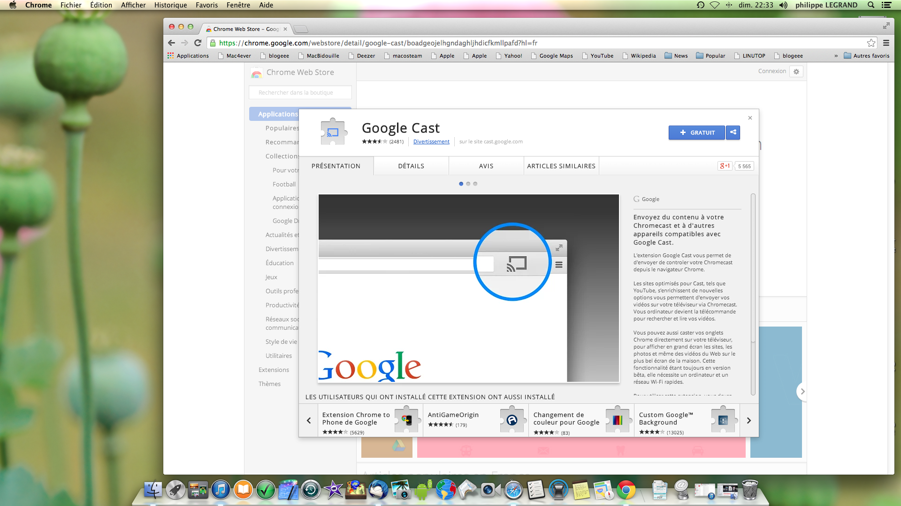Viewport: 901px width, 506px height.
Task: Open iBooks from the dock
Action: (243, 490)
